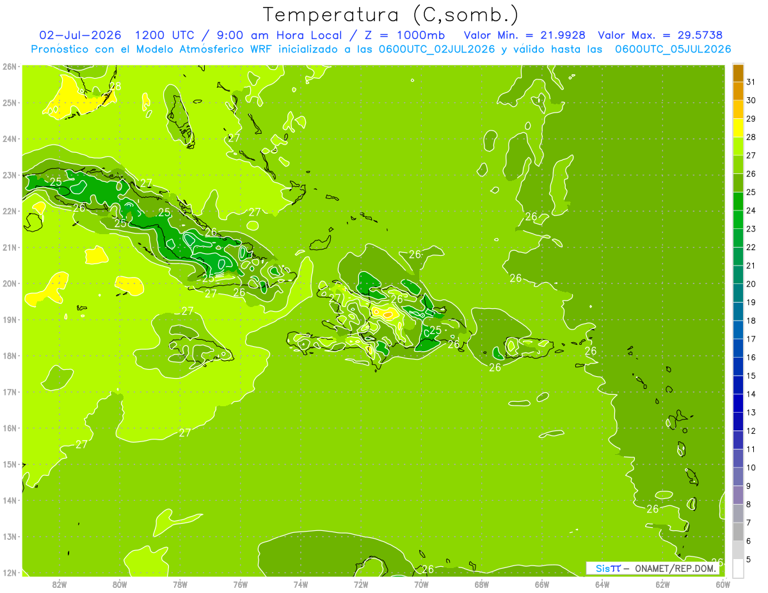This screenshot has height=593, width=768.
Task: Click the 66W longitude axis label
Action: pos(542,583)
